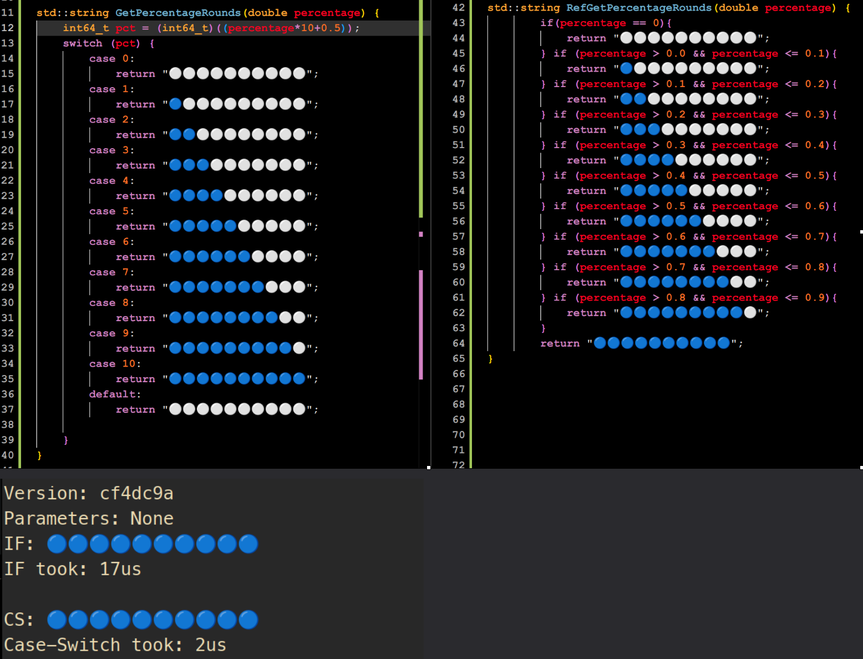Click the 'default:' label in the switch
Image resolution: width=863 pixels, height=659 pixels.
tap(115, 394)
